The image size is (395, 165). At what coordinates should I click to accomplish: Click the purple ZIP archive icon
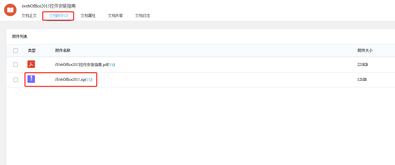tap(31, 79)
